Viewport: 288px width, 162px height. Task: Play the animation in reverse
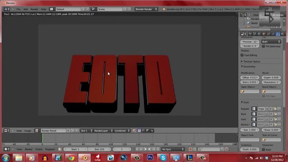[x=145, y=149]
